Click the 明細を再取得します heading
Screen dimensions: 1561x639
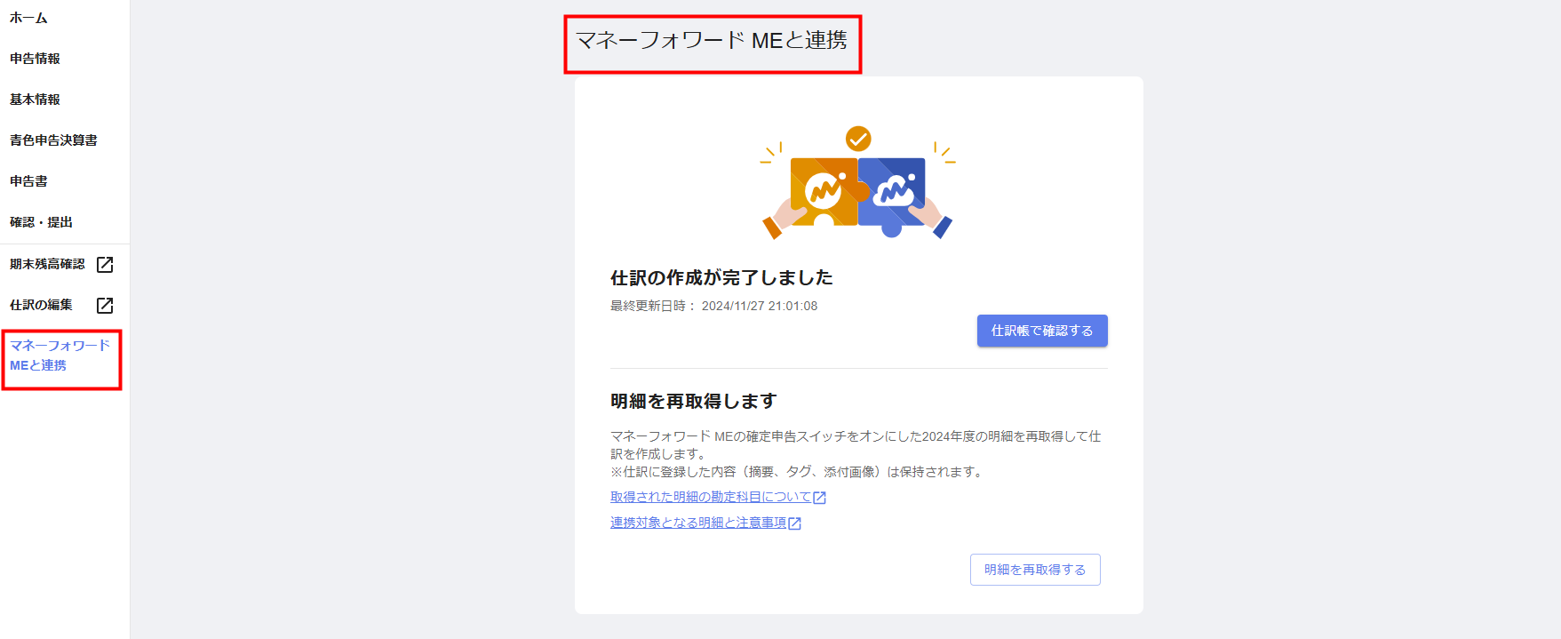pos(693,402)
